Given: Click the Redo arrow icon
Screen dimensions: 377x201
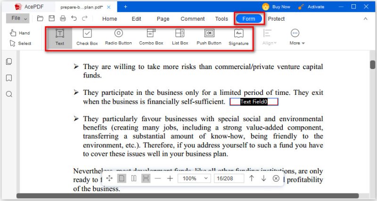Looking at the screenshot, I should click(85, 18).
